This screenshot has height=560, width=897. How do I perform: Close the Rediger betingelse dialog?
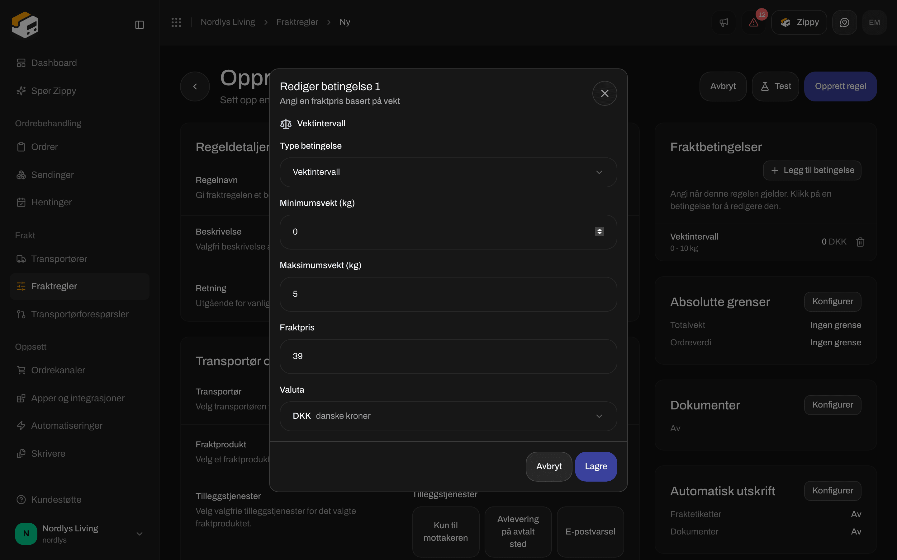point(605,93)
